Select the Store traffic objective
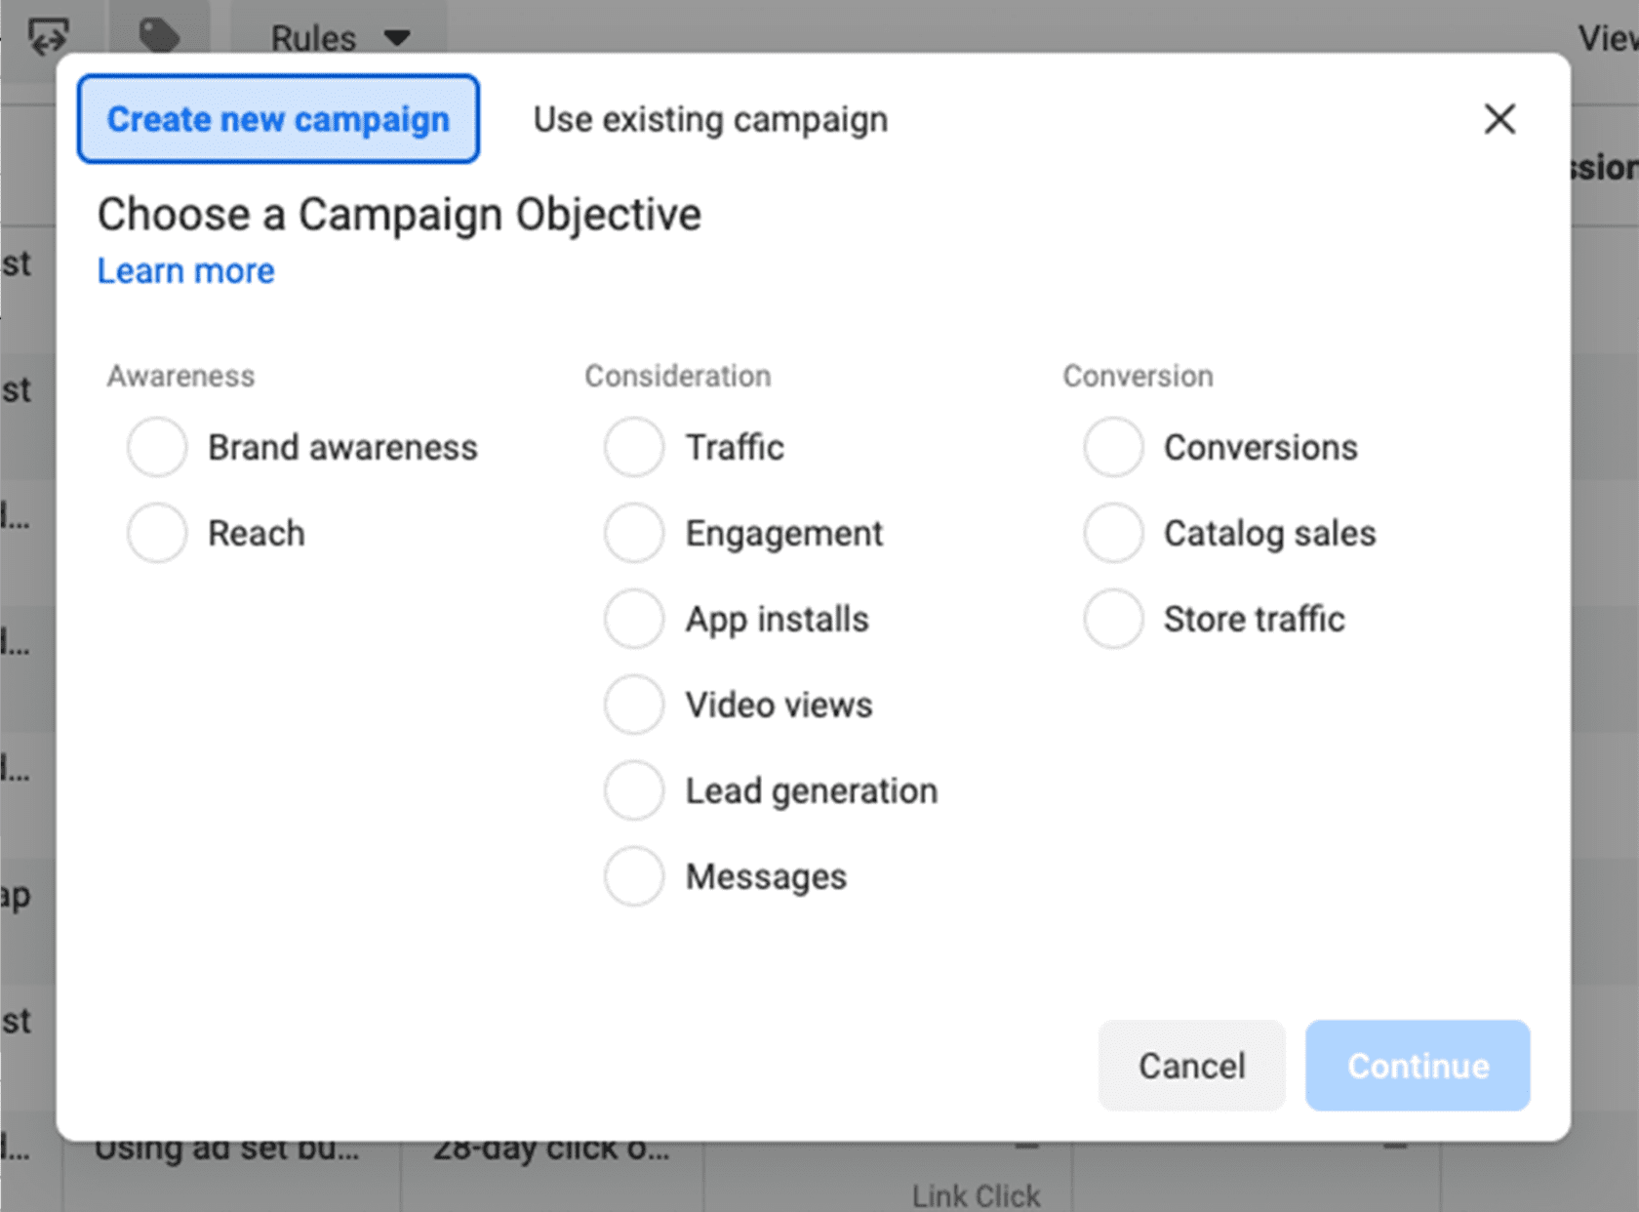1639x1212 pixels. pos(1112,619)
